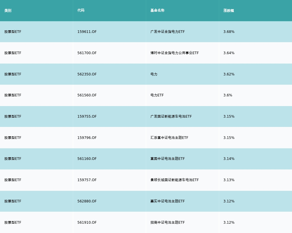Click the 3.13% change value
Viewport: 292px width, 233px height.
(229, 180)
